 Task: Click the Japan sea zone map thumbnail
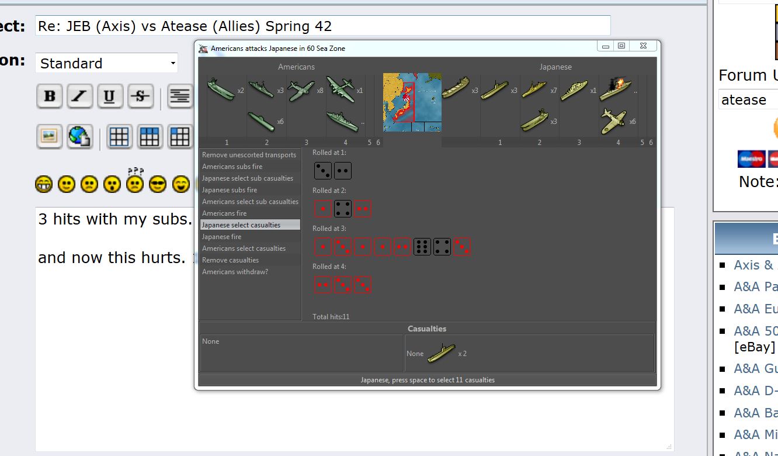[412, 102]
